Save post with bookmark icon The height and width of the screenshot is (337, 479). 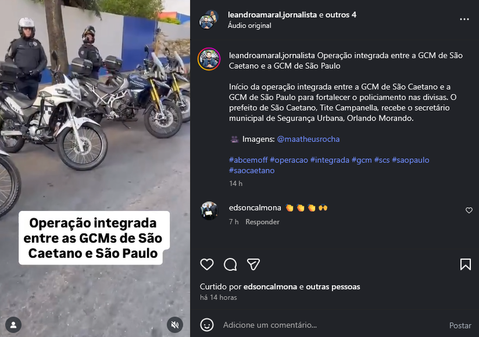click(x=465, y=264)
